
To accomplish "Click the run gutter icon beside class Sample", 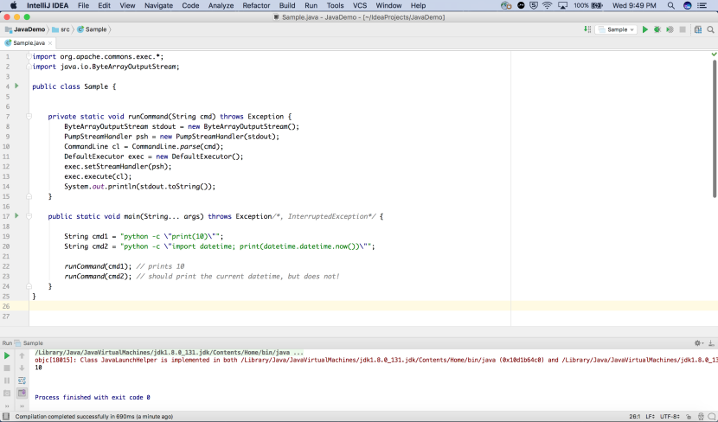I will [16, 86].
